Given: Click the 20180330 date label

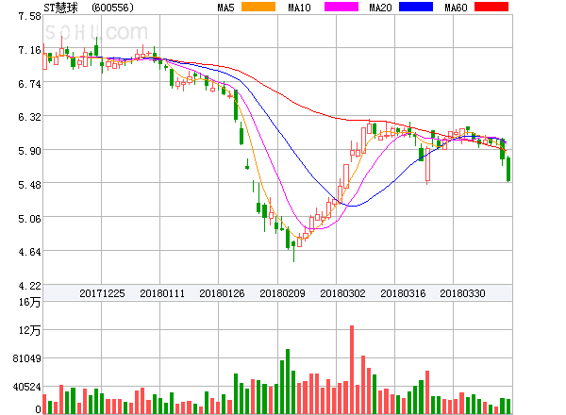Looking at the screenshot, I should pyautogui.click(x=462, y=293).
